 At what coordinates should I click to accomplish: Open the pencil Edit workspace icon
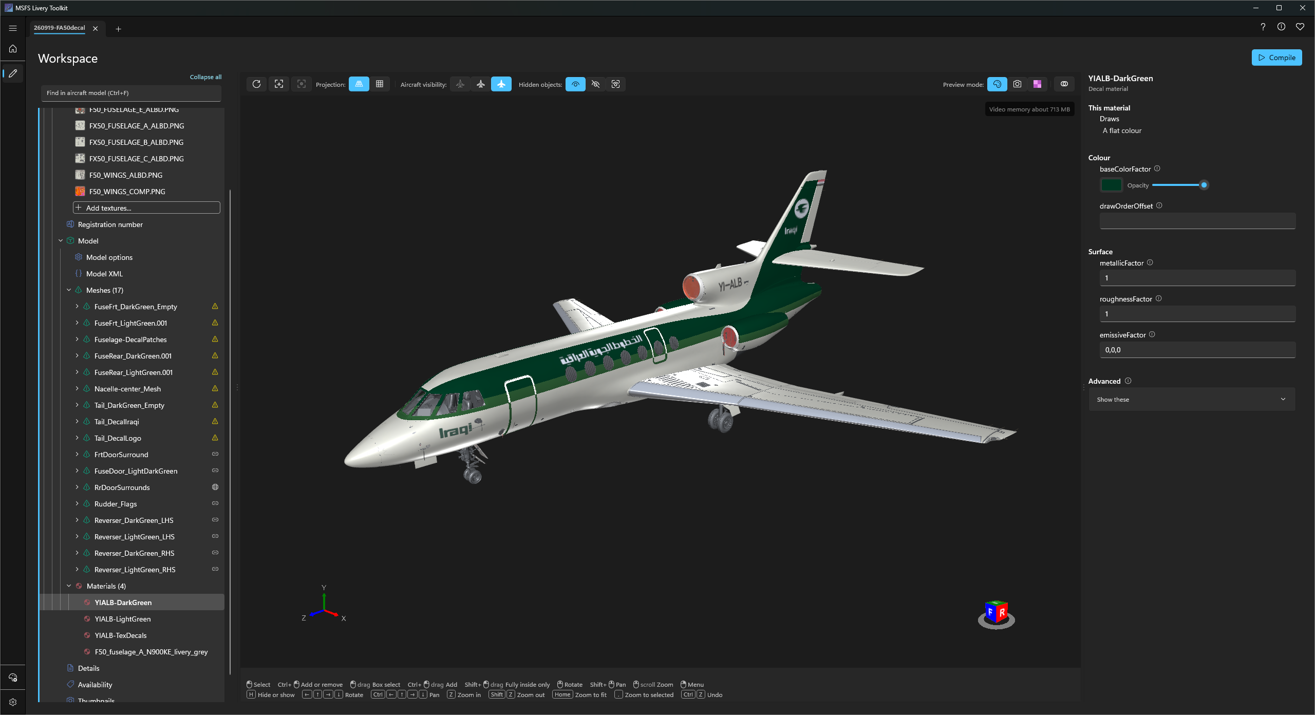point(13,73)
